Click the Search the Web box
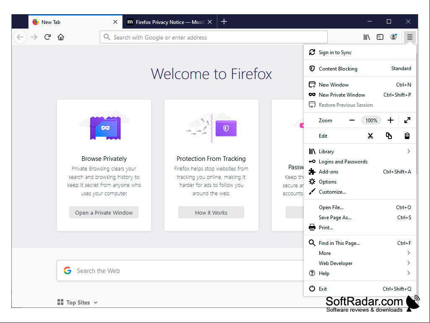 [x=180, y=271]
